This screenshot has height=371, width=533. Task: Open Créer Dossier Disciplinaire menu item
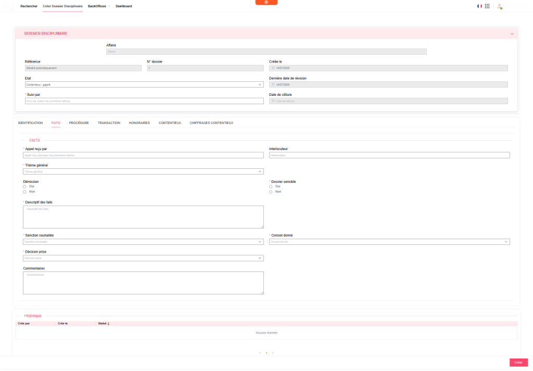point(62,6)
